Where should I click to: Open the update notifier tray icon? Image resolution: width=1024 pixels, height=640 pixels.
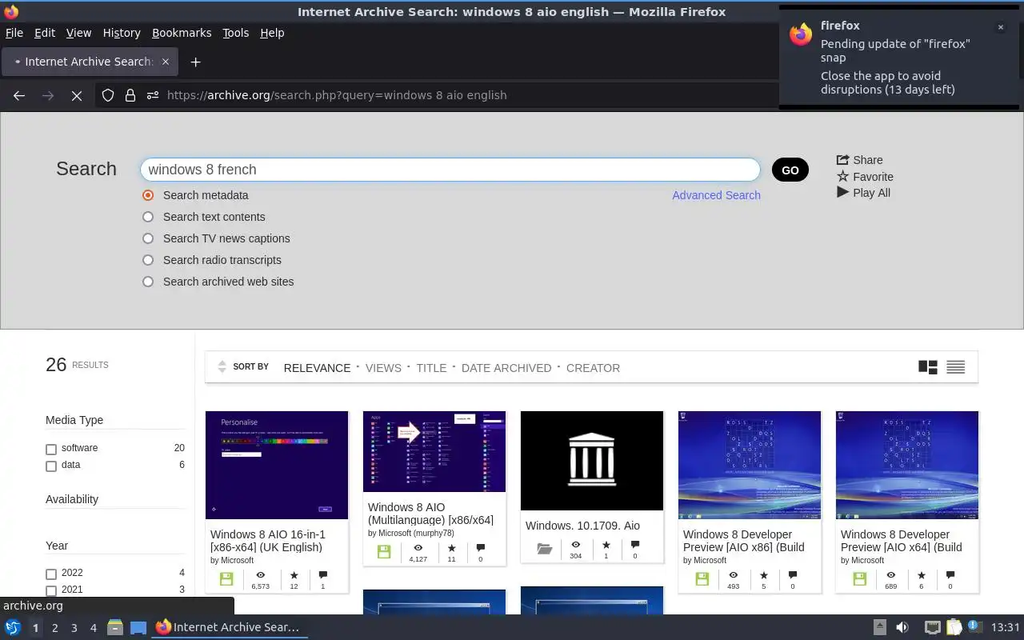tap(974, 626)
